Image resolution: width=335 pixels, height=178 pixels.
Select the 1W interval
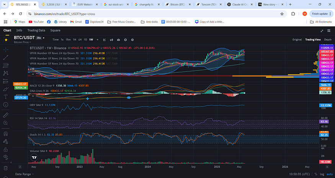91,39
